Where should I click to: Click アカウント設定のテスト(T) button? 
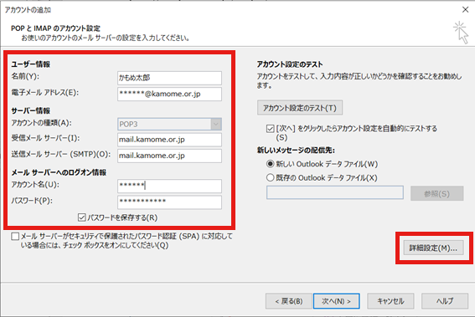(300, 108)
